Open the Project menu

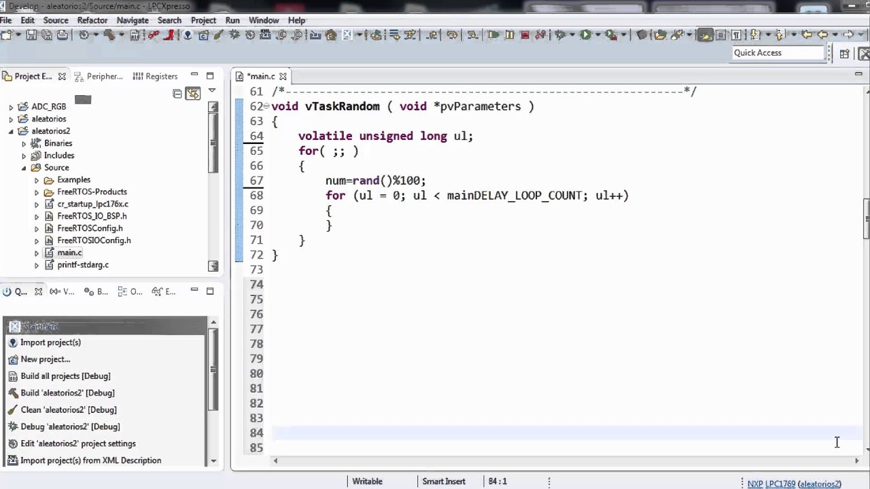click(203, 20)
